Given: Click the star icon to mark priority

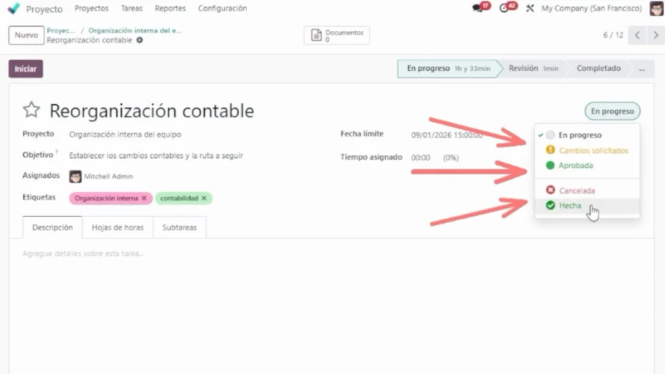Looking at the screenshot, I should coord(32,110).
